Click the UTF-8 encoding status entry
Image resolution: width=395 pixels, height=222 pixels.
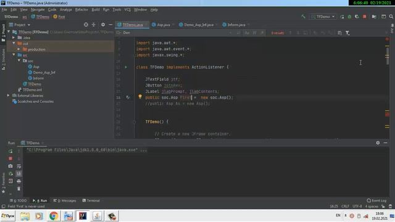[x=357, y=207]
